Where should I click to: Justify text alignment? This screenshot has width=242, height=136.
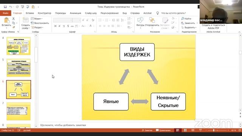113,26
